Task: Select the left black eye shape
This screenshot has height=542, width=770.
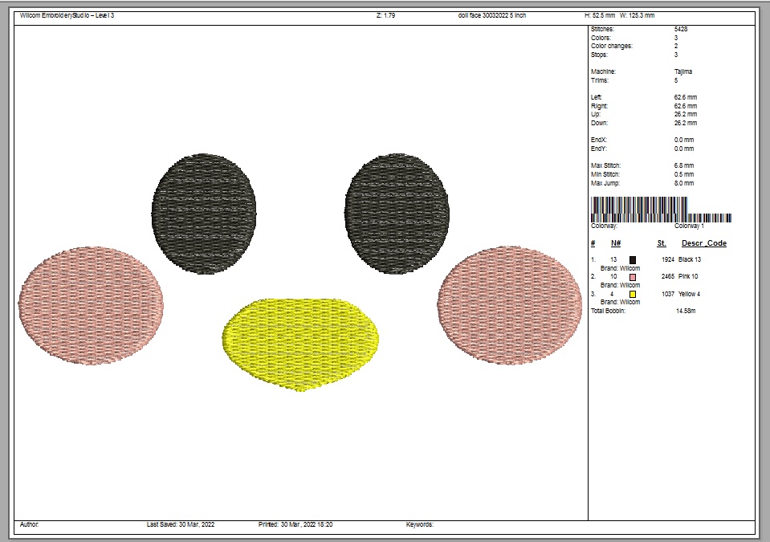Action: (204, 214)
